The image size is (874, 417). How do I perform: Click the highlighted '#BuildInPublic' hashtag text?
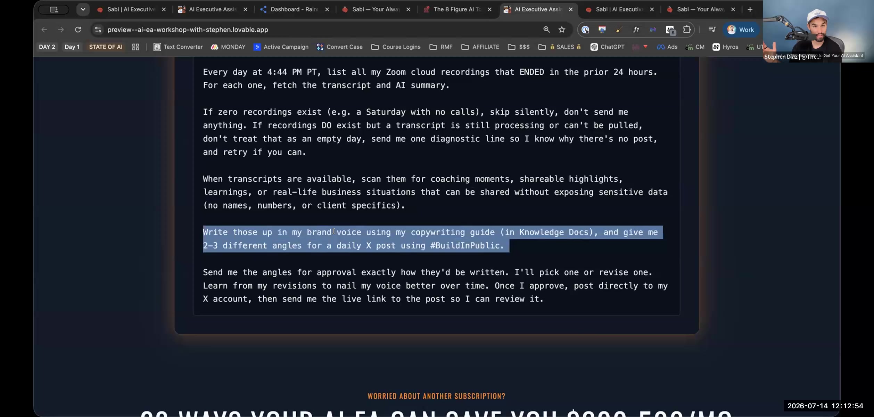coord(465,246)
